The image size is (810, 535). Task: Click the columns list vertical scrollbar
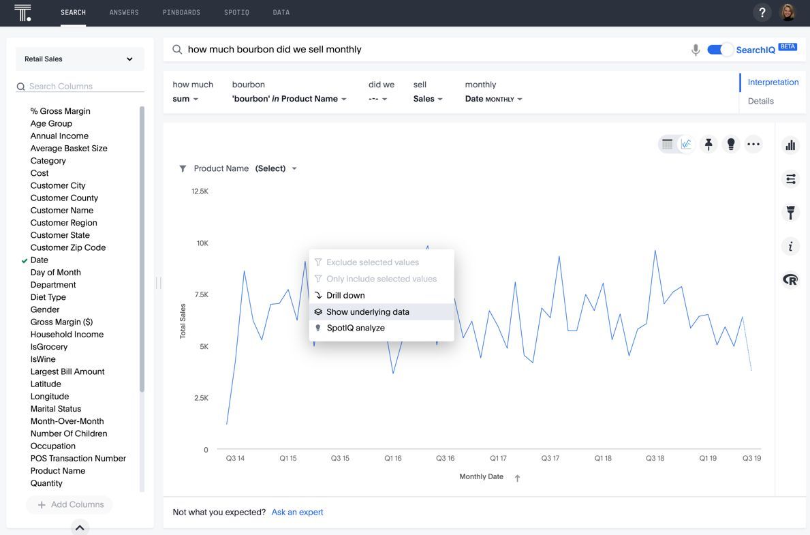pyautogui.click(x=142, y=249)
